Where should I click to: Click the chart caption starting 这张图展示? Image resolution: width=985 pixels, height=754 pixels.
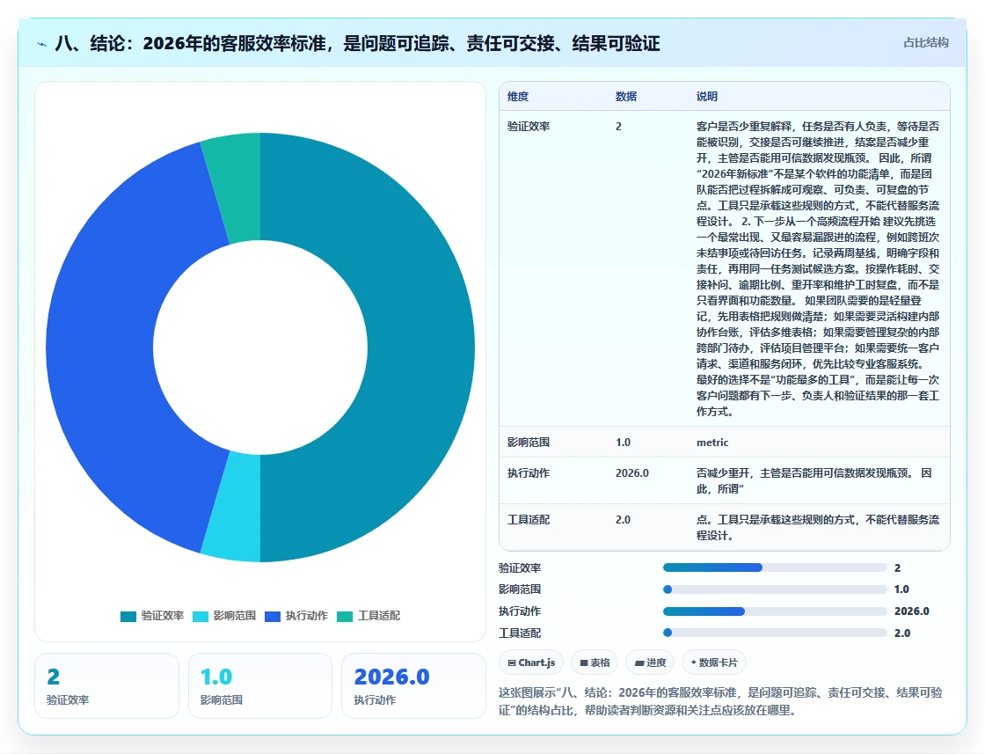(720, 701)
